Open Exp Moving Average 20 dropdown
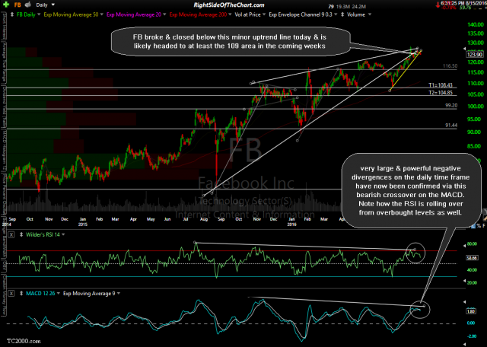 coord(164,14)
